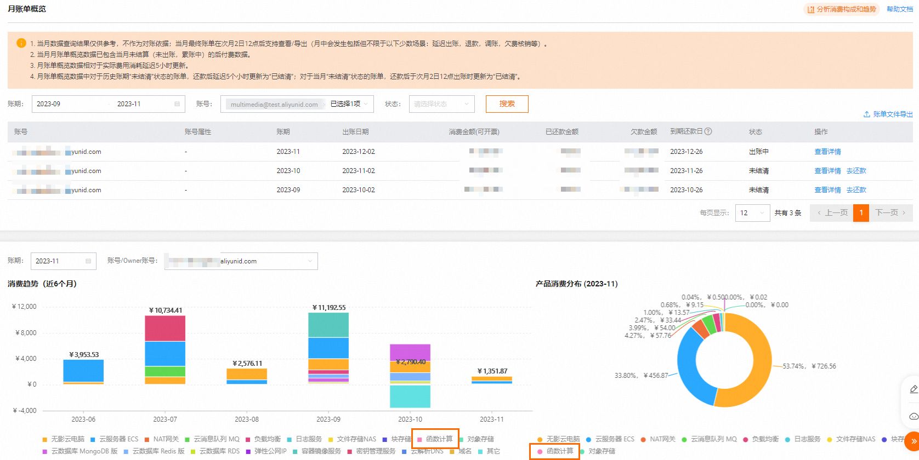Open the 帮助文档 link
Image resolution: width=919 pixels, height=460 pixels.
click(900, 9)
